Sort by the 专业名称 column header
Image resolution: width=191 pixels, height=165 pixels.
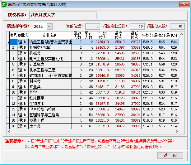tap(50, 36)
